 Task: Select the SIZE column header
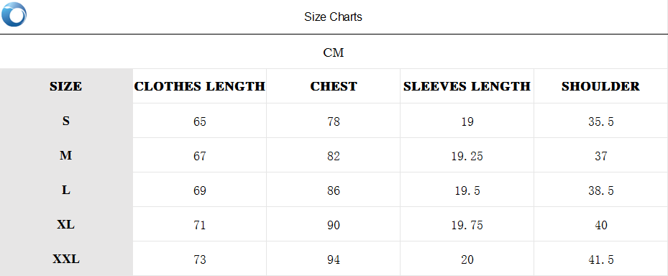(x=66, y=86)
